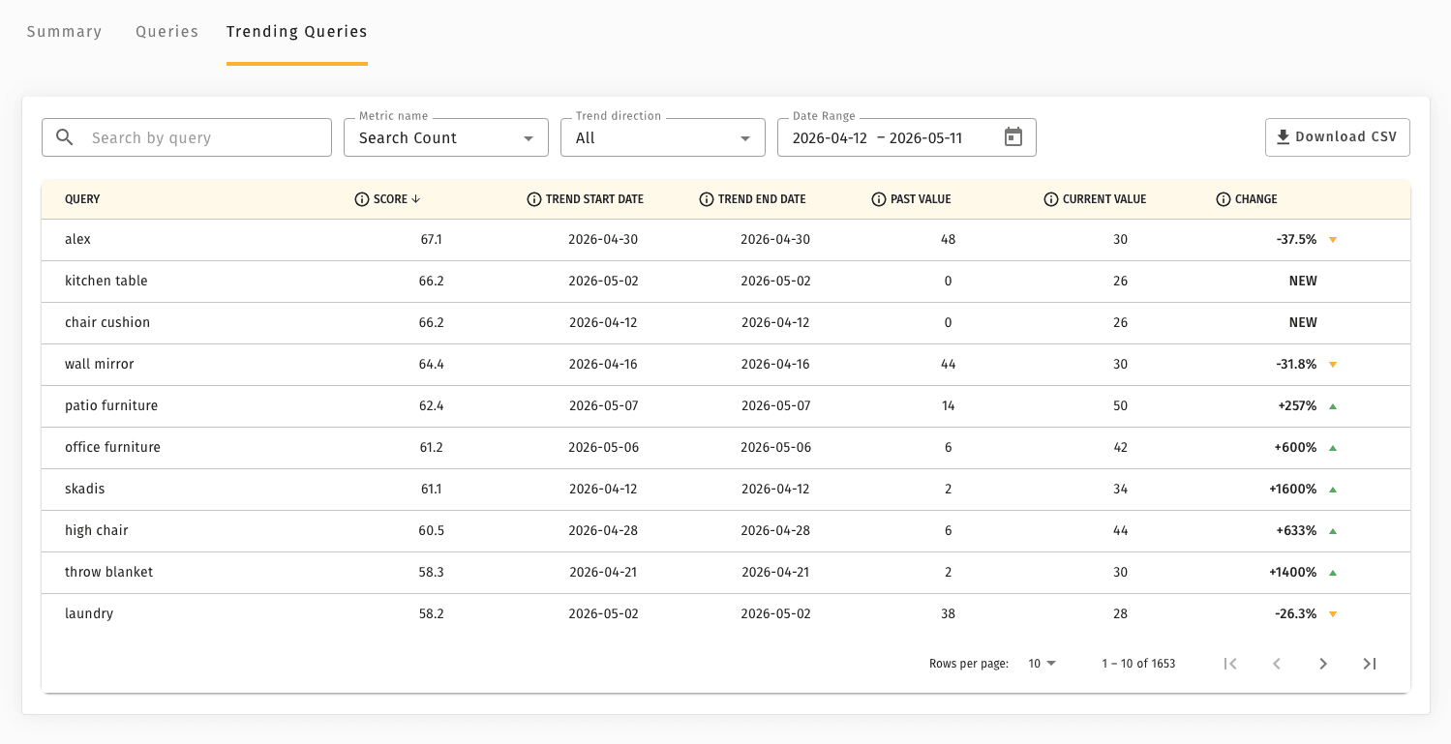Click the down-trend arrow in wall mirror row

1333,365
